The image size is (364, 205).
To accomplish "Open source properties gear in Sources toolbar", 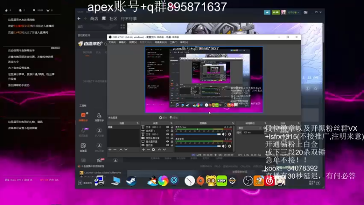I will (153, 150).
